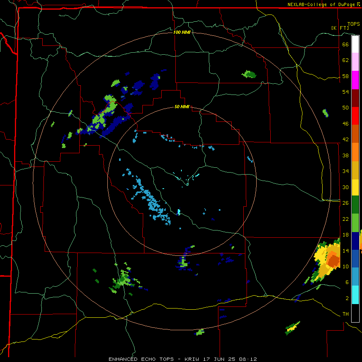The image size is (362, 362).
Task: Click the 2 value on the scale
Action: 347,298
